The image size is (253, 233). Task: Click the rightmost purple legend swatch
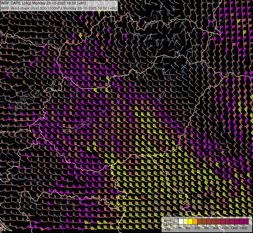[x=246, y=222]
